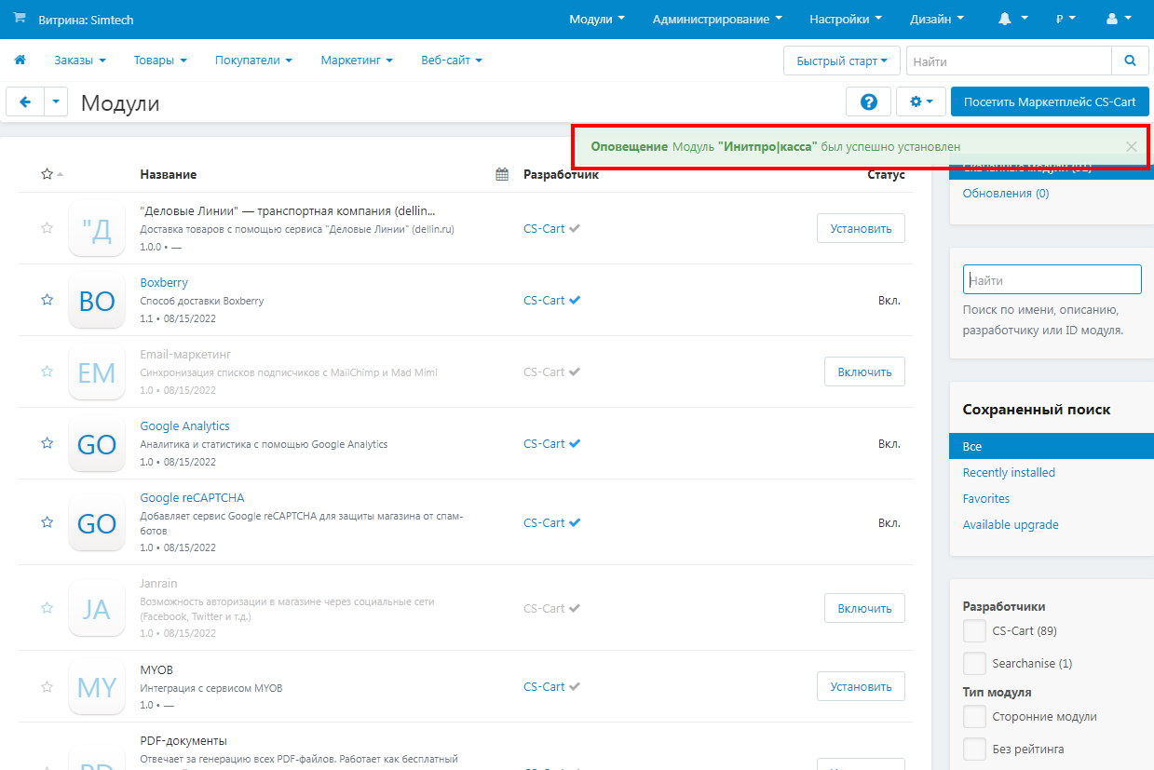Favorite the Boxberry module star
The height and width of the screenshot is (770, 1154).
pos(48,300)
